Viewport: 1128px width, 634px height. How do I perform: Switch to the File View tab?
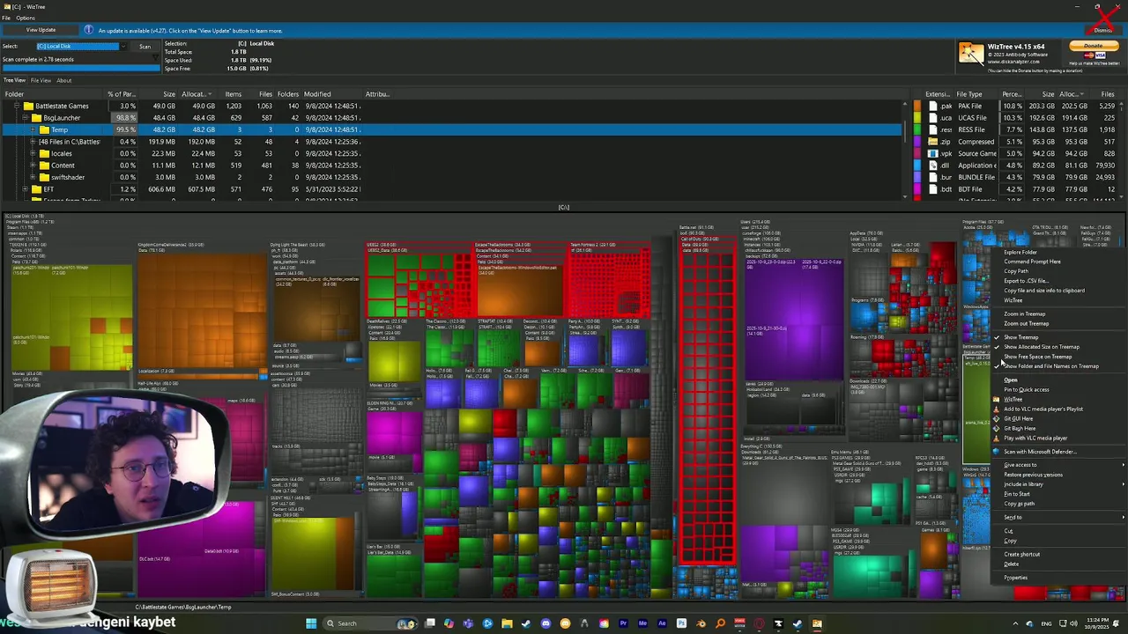pos(41,80)
